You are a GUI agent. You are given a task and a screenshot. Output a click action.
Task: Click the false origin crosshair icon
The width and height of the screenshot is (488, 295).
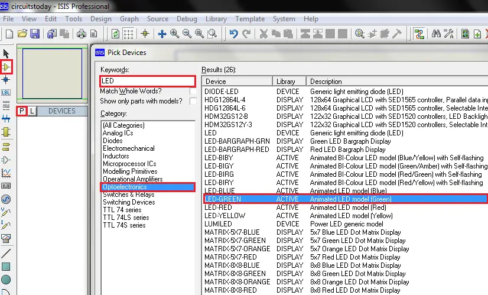(145, 34)
